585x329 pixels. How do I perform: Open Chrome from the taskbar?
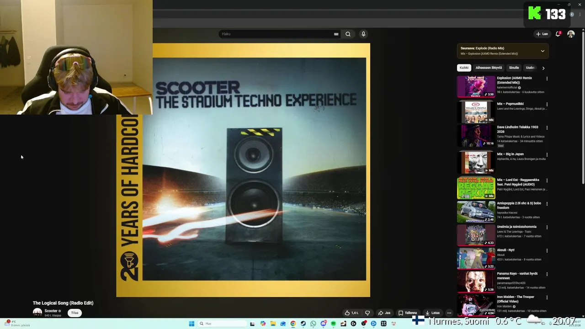pyautogui.click(x=293, y=324)
